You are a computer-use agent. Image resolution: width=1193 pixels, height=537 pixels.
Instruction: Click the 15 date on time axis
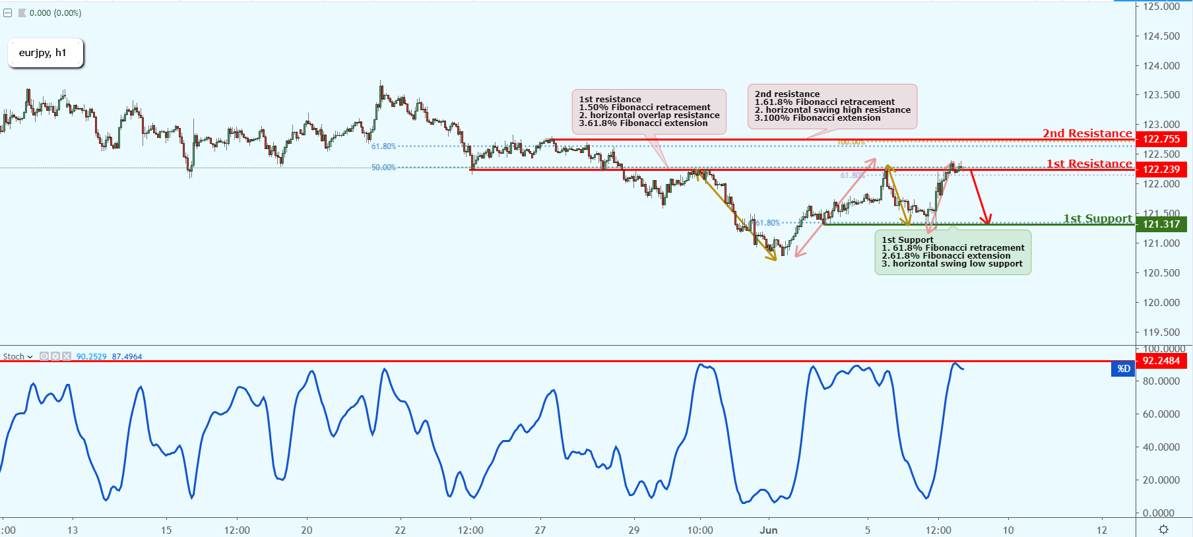(x=166, y=530)
